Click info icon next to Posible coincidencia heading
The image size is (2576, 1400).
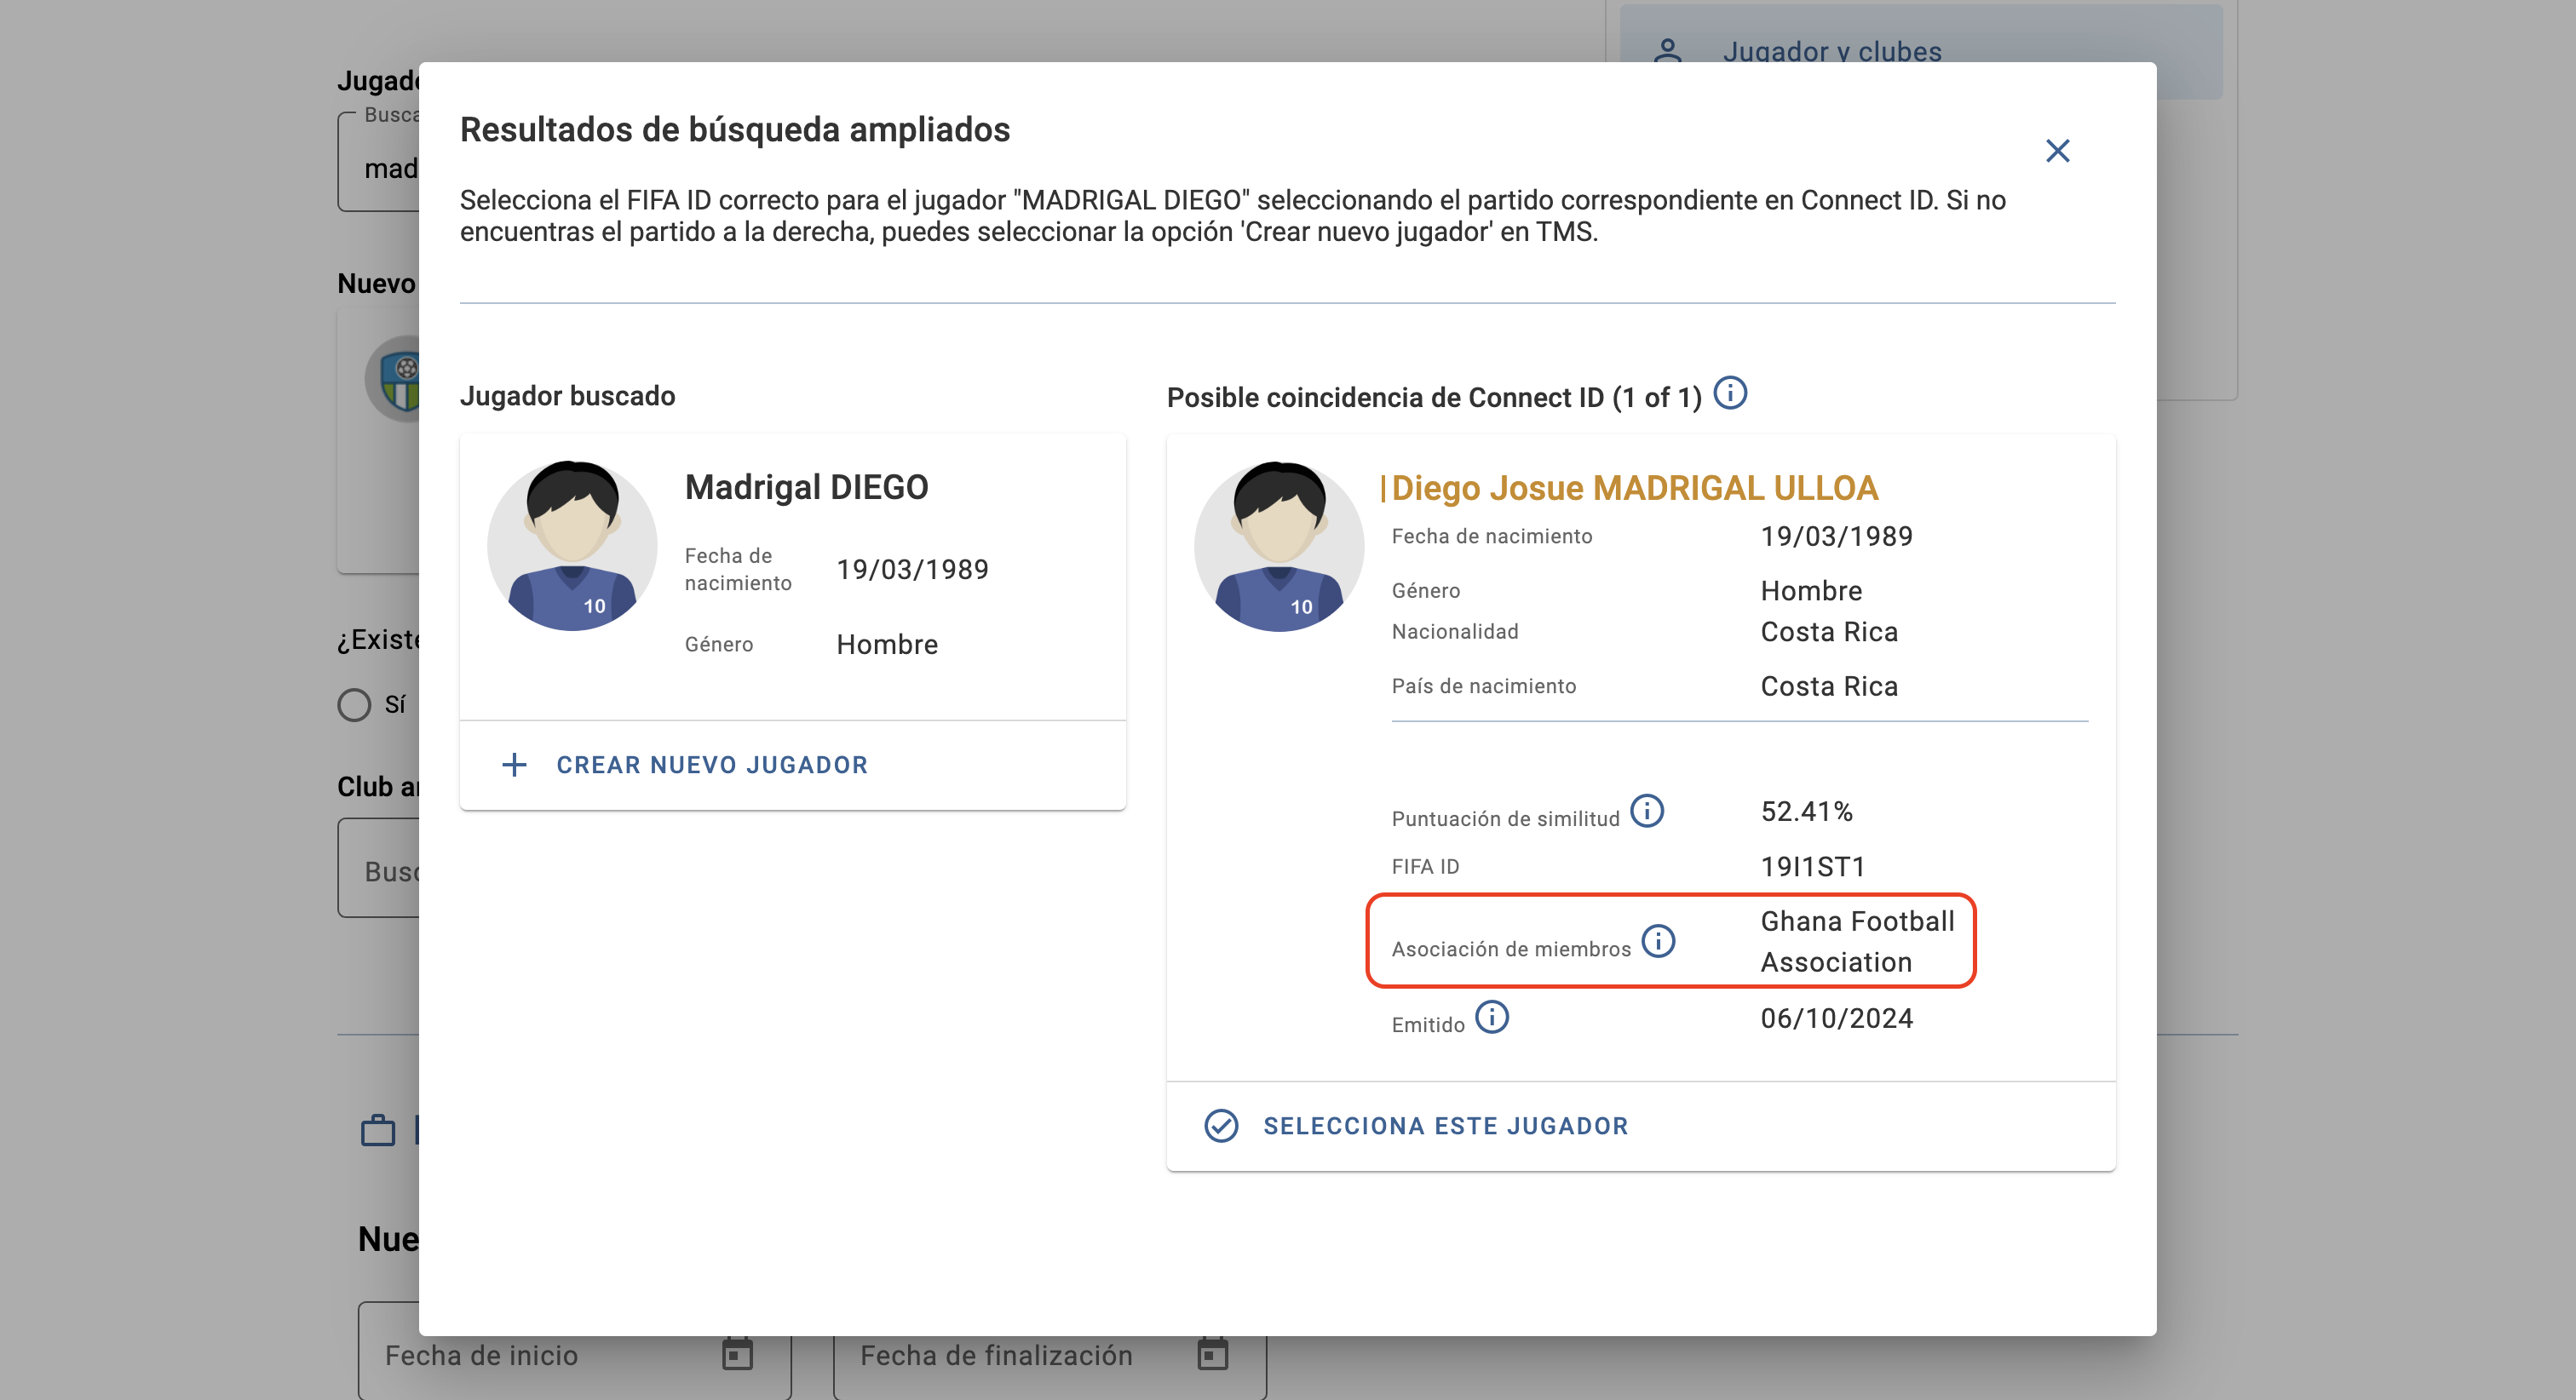[x=1730, y=393]
